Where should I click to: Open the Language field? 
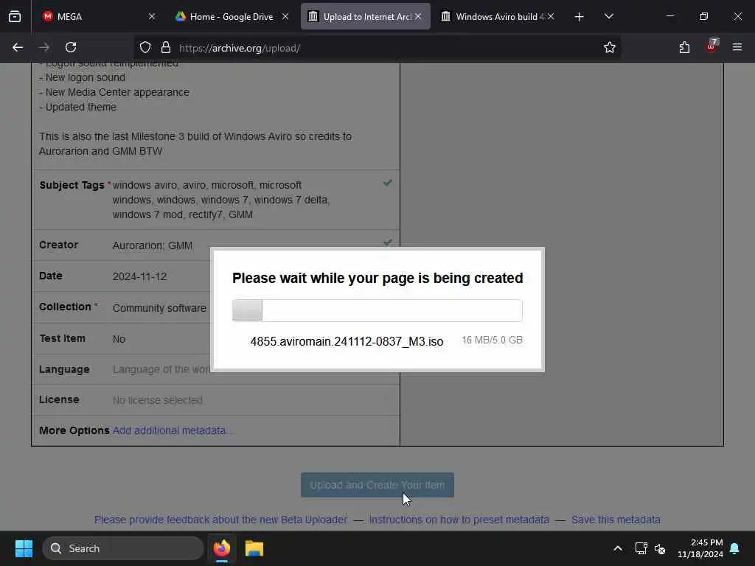point(161,369)
